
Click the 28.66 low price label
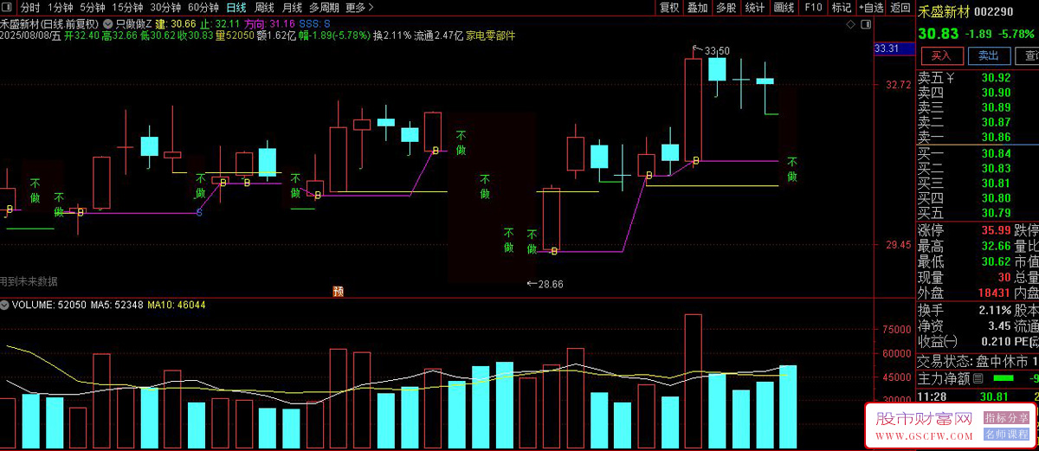(x=551, y=284)
